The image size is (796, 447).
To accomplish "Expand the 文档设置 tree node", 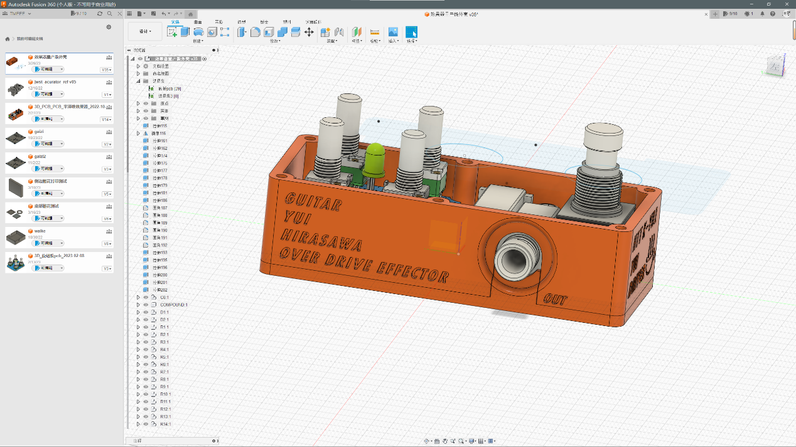I will (x=138, y=66).
